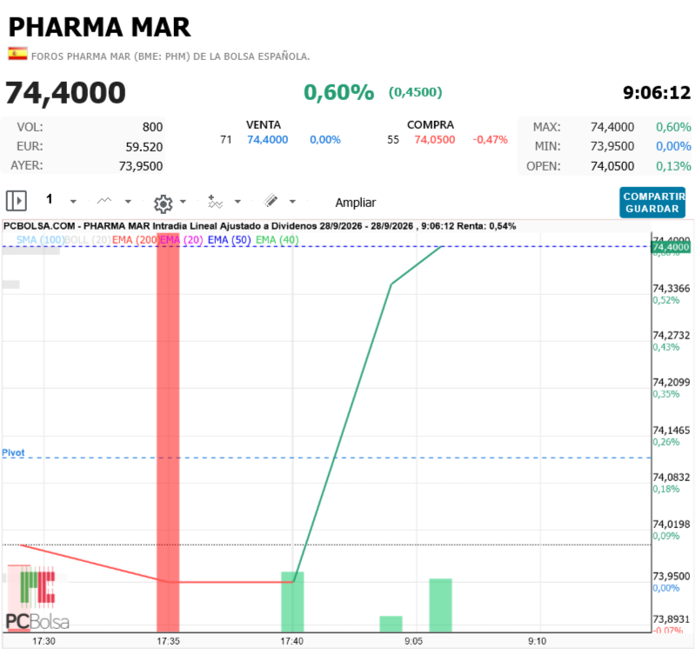Click the Ampliar link
This screenshot has height=649, width=696.
pos(356,203)
